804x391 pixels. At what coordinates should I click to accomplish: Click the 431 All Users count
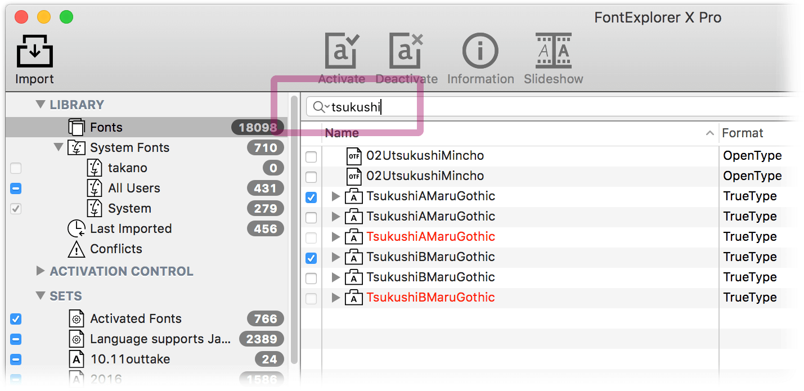click(266, 188)
